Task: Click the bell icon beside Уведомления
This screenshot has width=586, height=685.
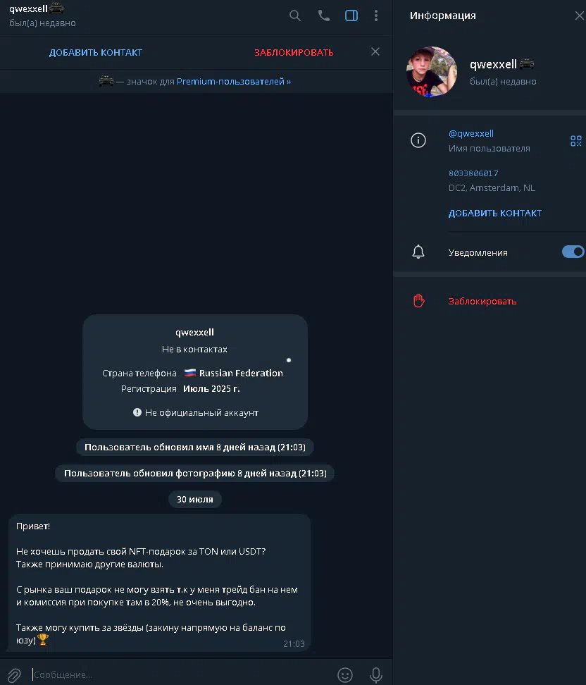Action: point(418,252)
